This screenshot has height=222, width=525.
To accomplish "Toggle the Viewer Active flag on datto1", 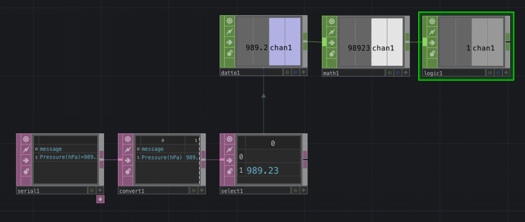I will [229, 21].
